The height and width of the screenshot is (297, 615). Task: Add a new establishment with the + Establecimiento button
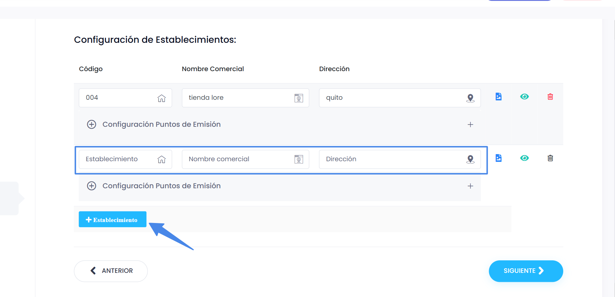coord(112,219)
